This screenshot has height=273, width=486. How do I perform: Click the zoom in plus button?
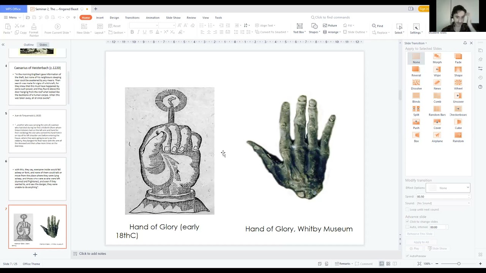pyautogui.click(x=480, y=264)
